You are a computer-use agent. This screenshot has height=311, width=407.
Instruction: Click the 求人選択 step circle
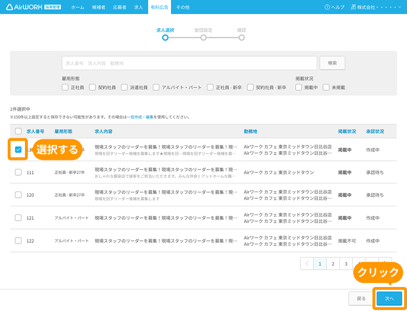165,38
